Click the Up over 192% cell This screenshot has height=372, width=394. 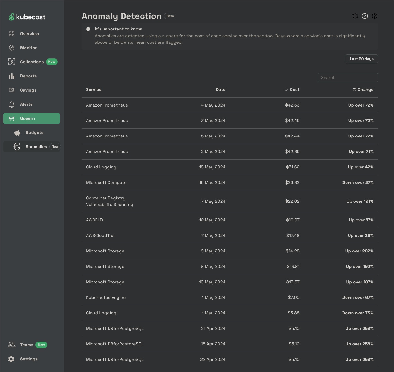click(360, 267)
